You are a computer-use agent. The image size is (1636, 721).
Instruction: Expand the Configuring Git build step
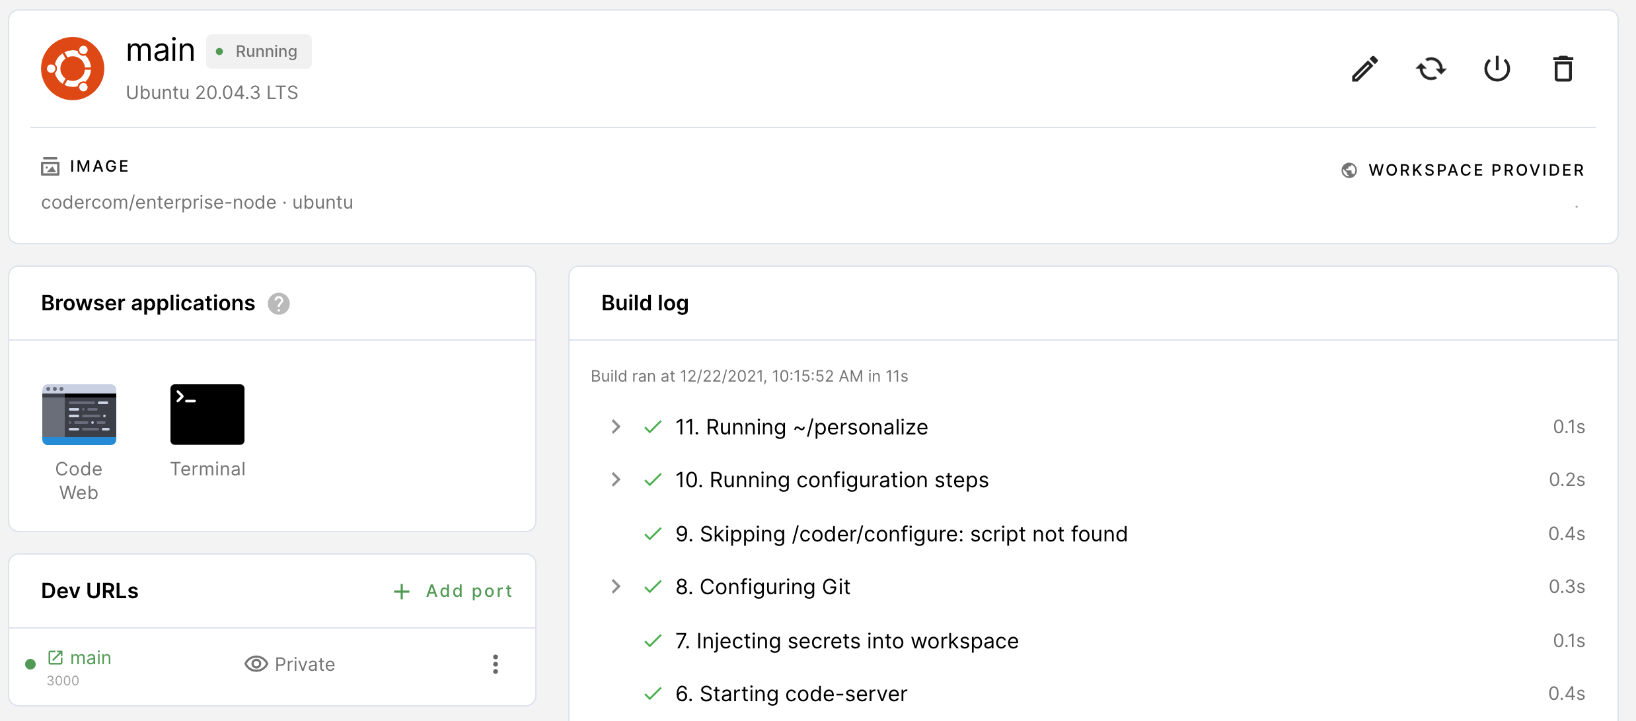pyautogui.click(x=616, y=586)
